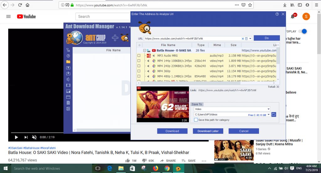The width and height of the screenshot is (321, 173).
Task: Click the YouTube video progress bar
Action: 37,133
